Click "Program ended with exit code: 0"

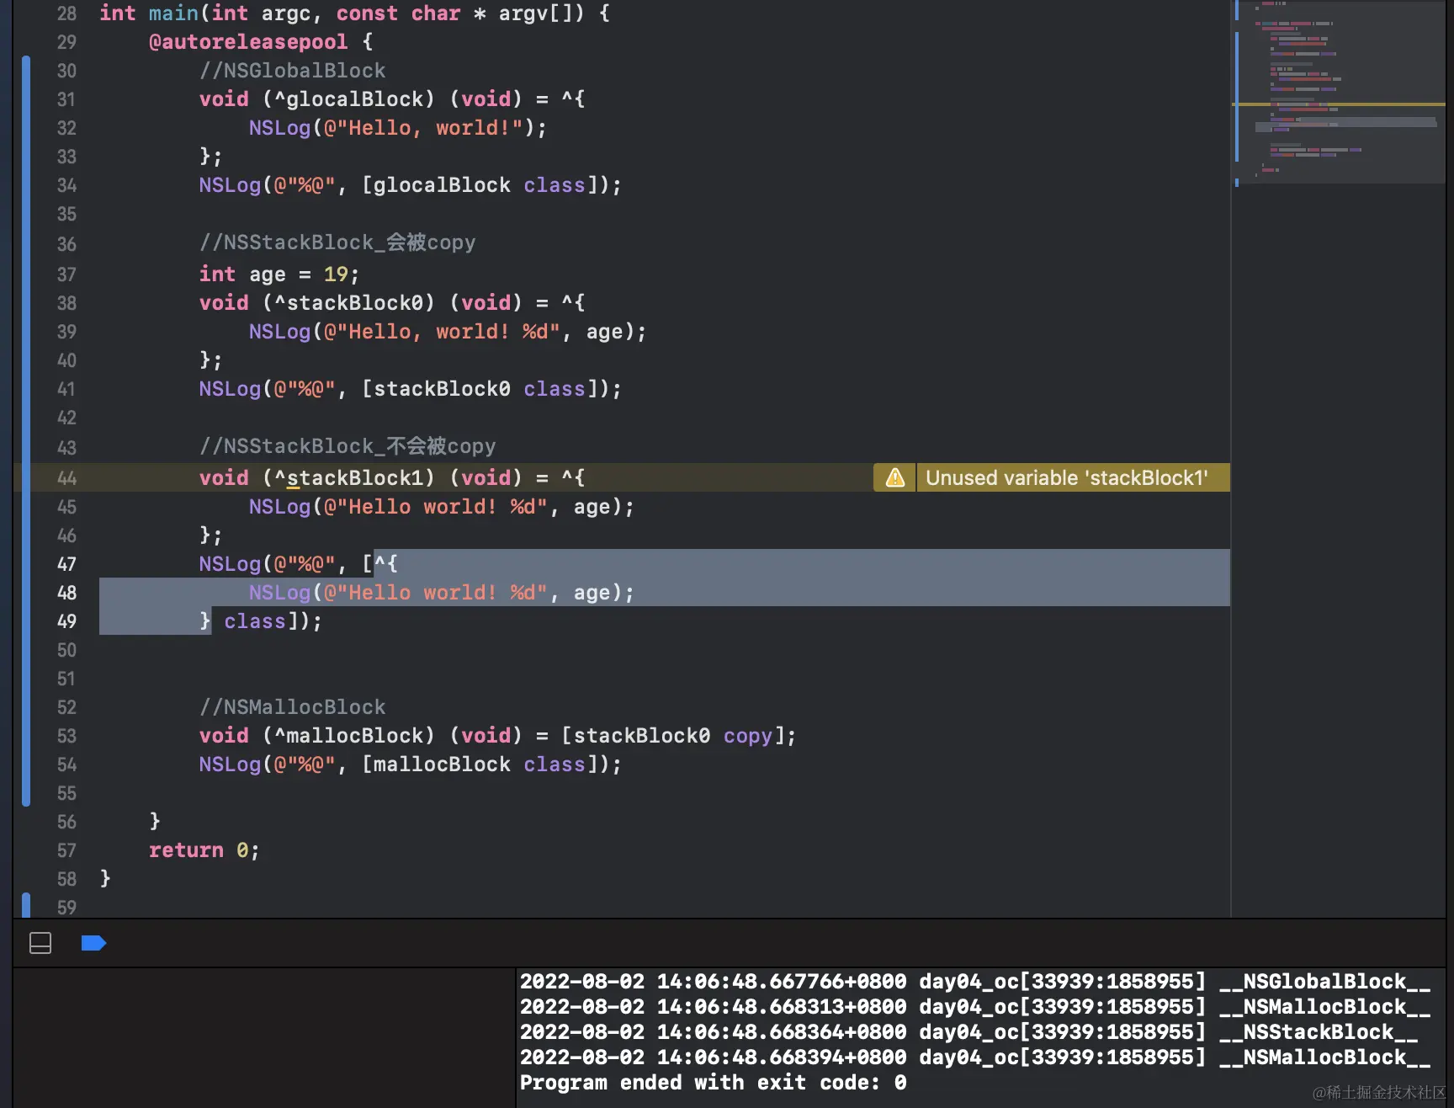(x=714, y=1083)
